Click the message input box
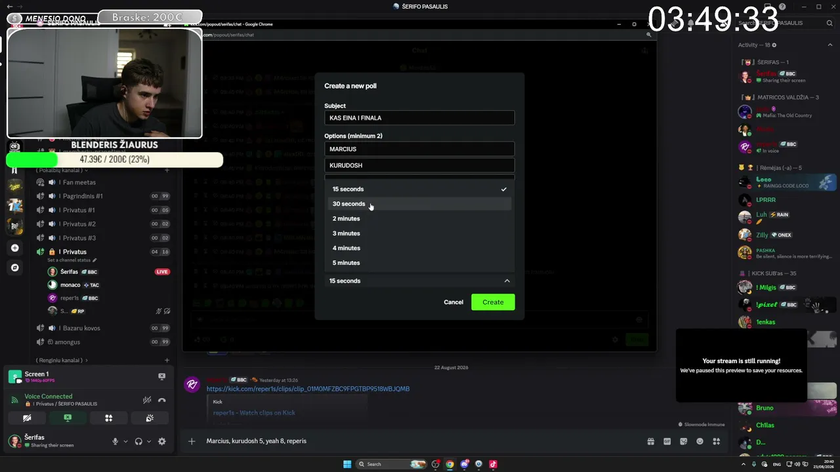 click(420, 441)
